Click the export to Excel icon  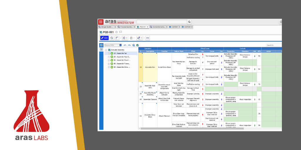(x=137, y=45)
